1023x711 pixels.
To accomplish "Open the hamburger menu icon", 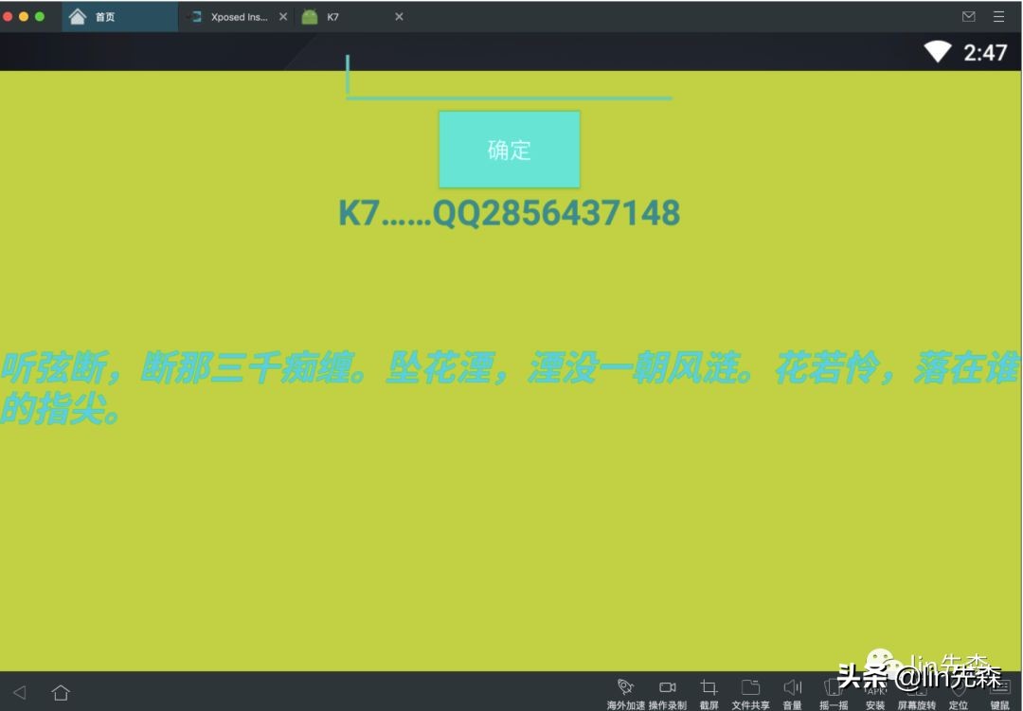I will (x=999, y=17).
